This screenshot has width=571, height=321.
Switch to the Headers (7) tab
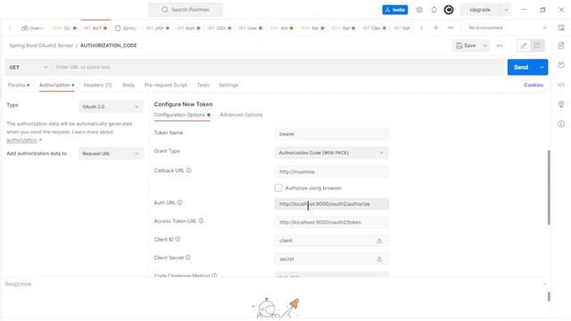coord(97,85)
